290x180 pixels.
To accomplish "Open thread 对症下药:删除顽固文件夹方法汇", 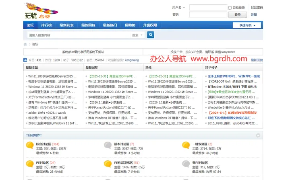I will coord(231,118).
